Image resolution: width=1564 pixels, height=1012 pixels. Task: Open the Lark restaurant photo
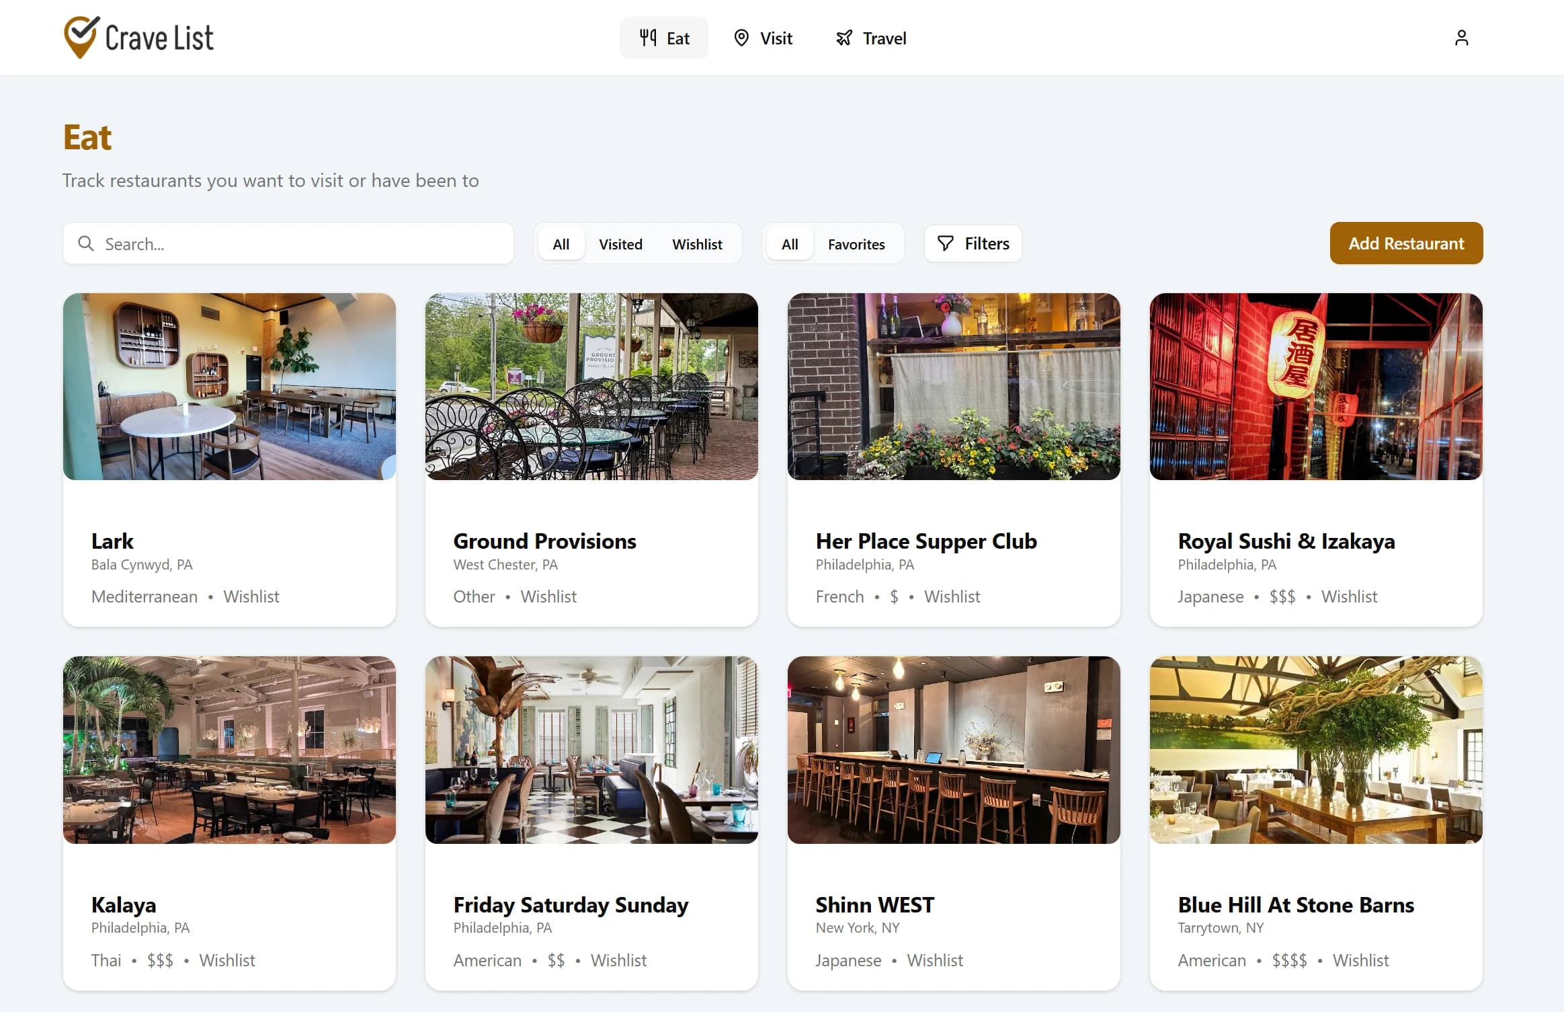coord(229,387)
